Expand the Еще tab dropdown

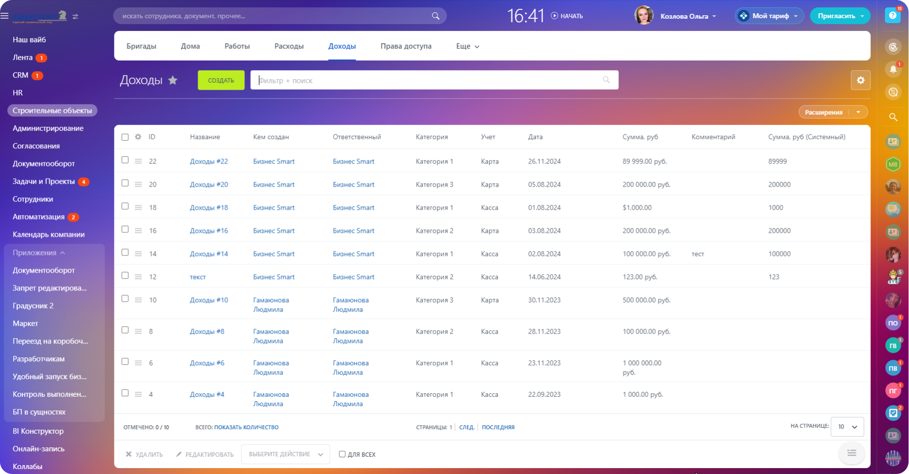tap(468, 46)
